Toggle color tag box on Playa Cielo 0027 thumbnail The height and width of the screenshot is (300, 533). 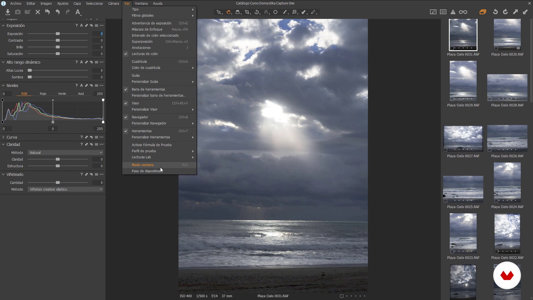(x=446, y=150)
